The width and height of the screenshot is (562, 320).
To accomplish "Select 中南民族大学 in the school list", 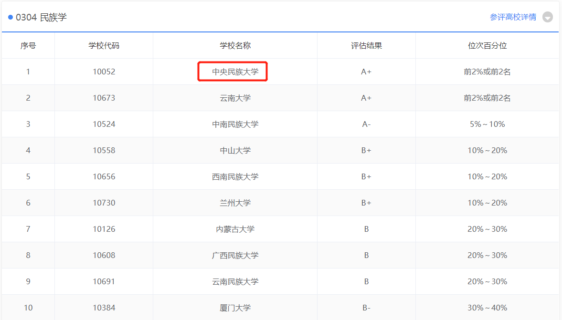I will (x=235, y=124).
